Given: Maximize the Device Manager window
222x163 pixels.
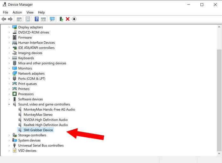Looking at the screenshot, I should point(202,4).
